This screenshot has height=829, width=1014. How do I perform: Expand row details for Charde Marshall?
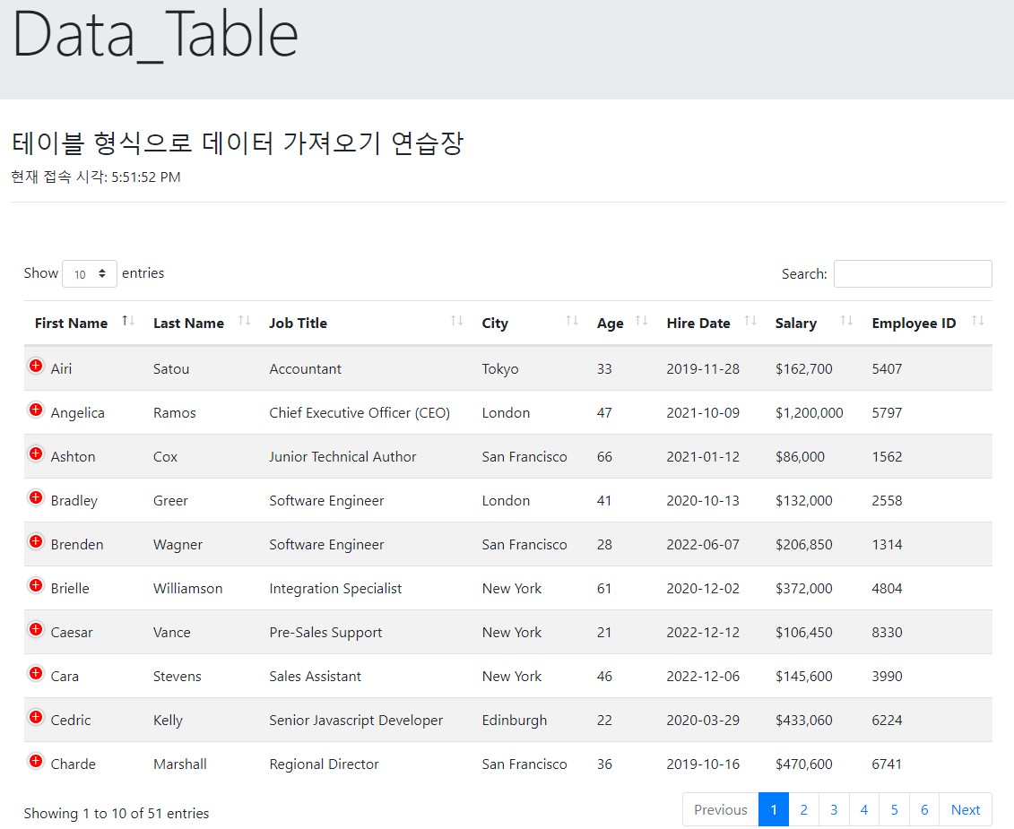(x=36, y=763)
